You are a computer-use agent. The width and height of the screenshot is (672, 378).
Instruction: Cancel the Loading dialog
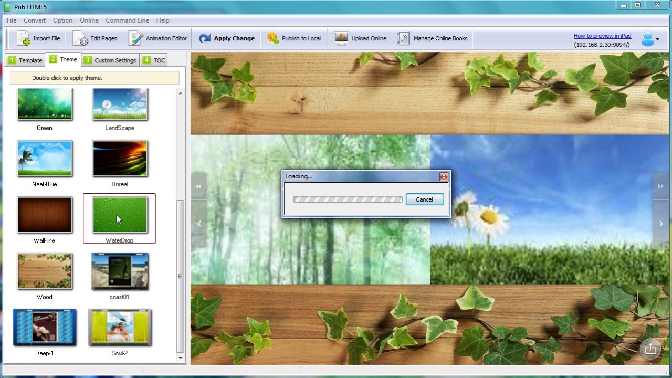pyautogui.click(x=424, y=199)
